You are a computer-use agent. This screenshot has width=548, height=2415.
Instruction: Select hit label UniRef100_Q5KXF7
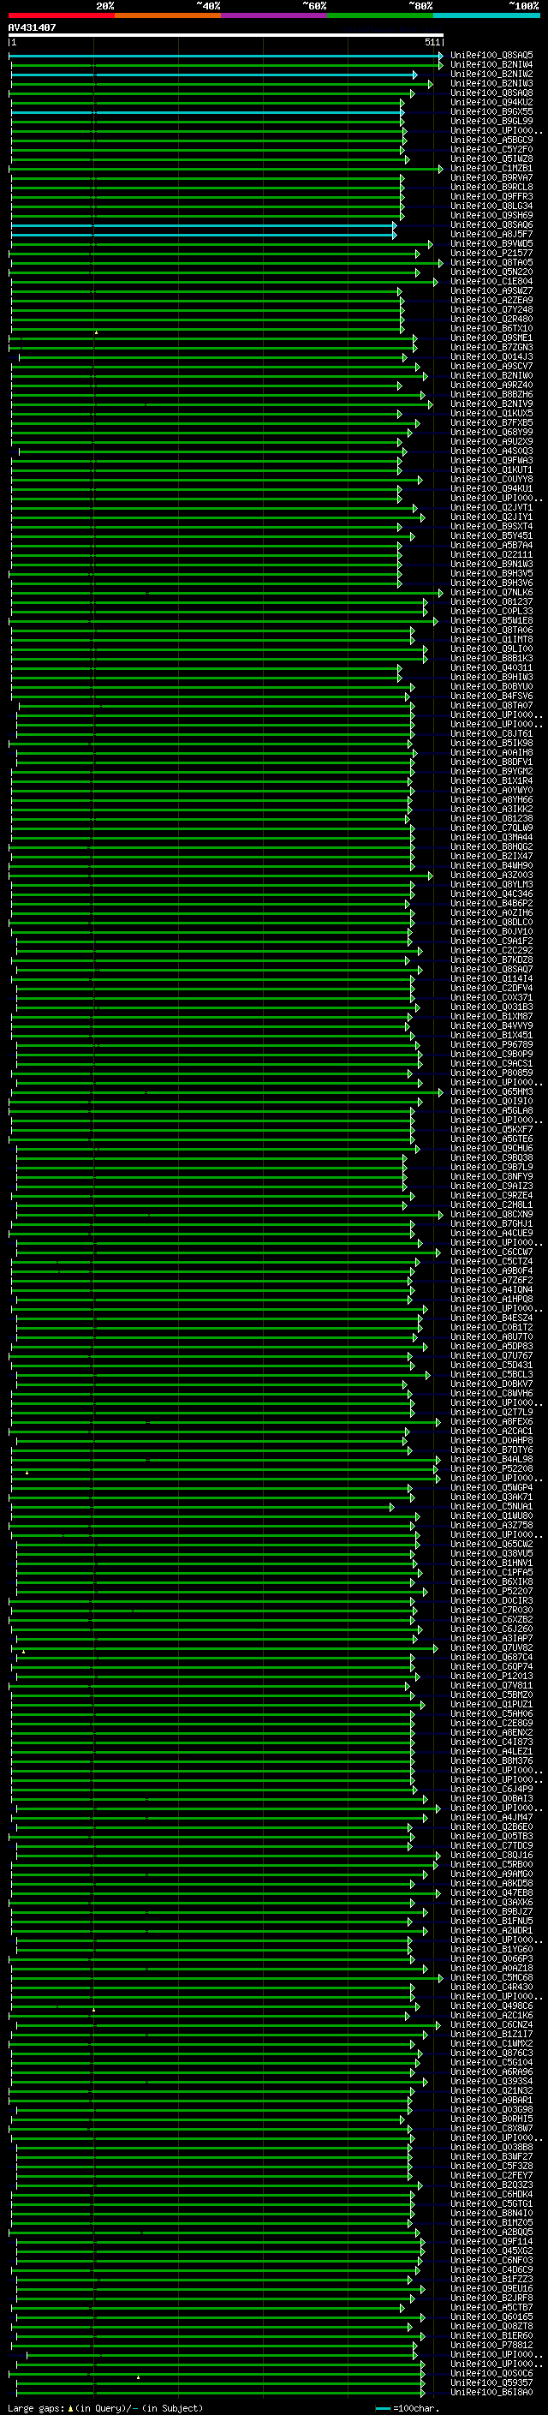coord(491,1129)
